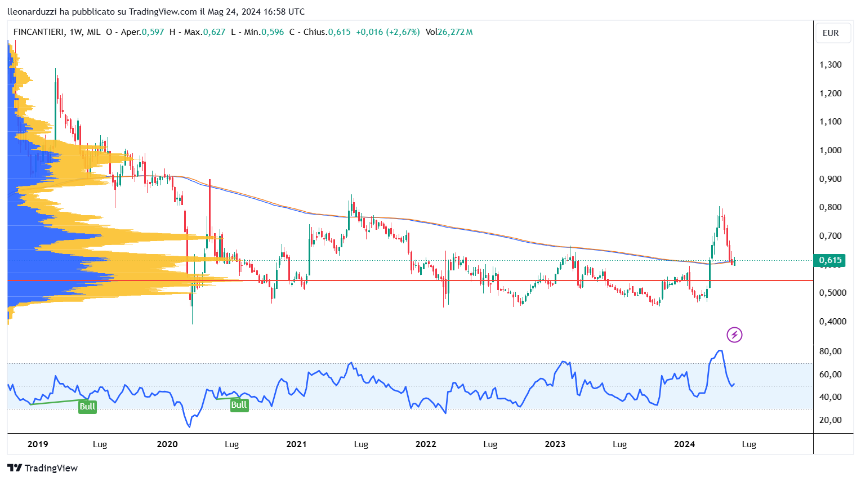Click the 40,00 RSI axis label
The width and height of the screenshot is (861, 481).
(x=831, y=397)
